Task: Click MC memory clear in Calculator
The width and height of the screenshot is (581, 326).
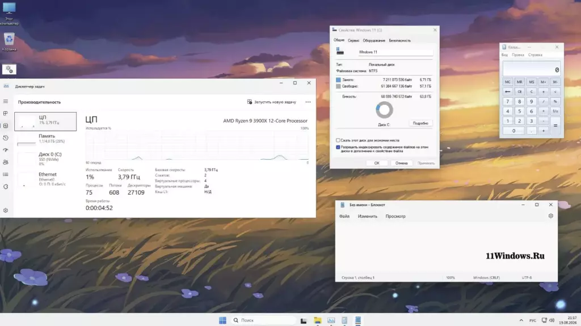Action: click(508, 82)
